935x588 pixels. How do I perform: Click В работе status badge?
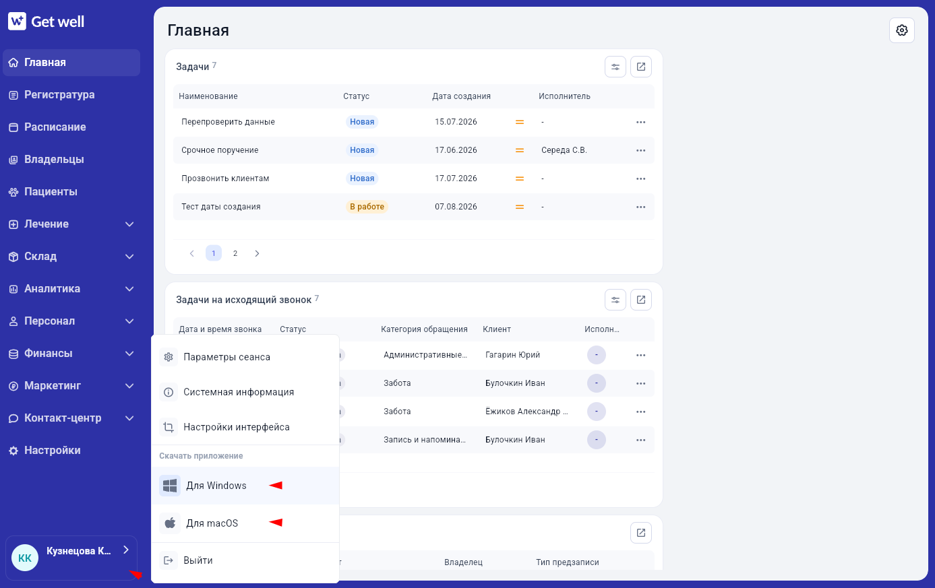[367, 207]
